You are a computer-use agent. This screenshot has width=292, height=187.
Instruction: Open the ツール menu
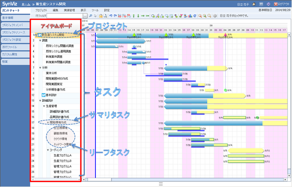95,10
